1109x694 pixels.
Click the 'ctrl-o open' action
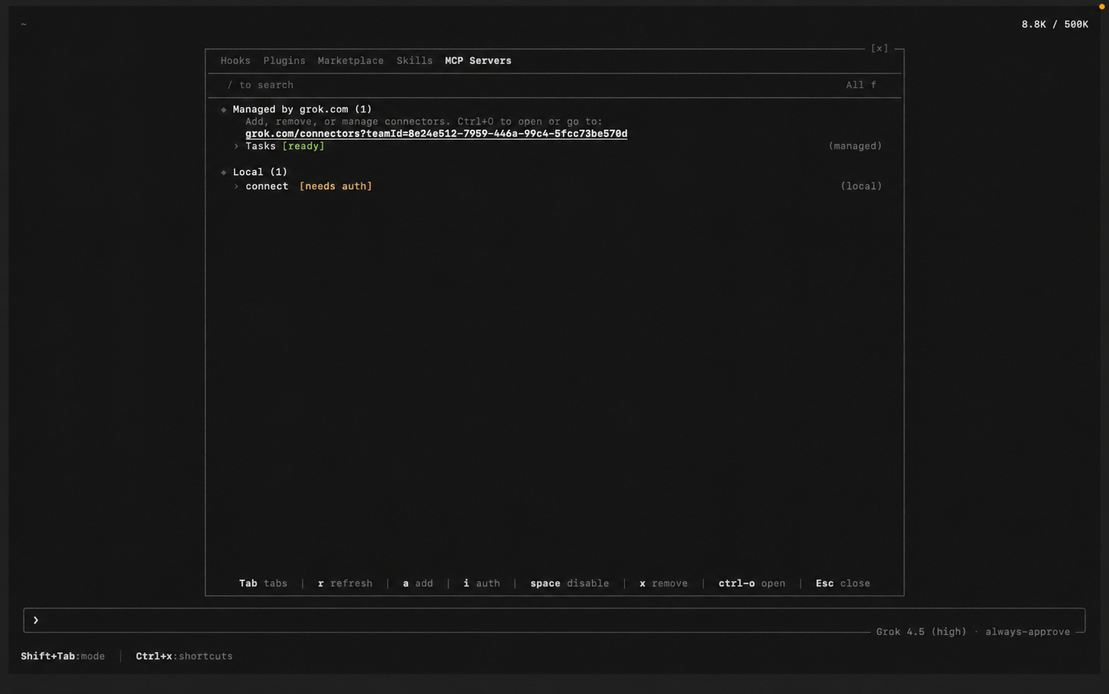752,583
